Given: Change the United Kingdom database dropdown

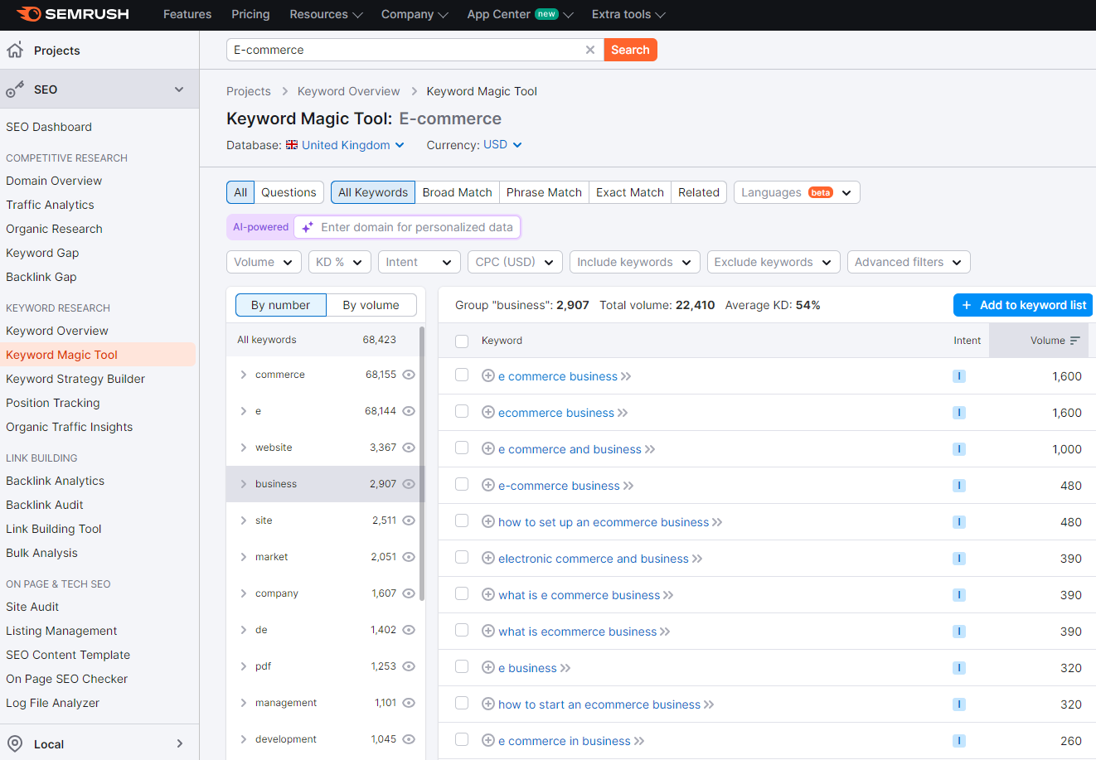Looking at the screenshot, I should point(353,145).
